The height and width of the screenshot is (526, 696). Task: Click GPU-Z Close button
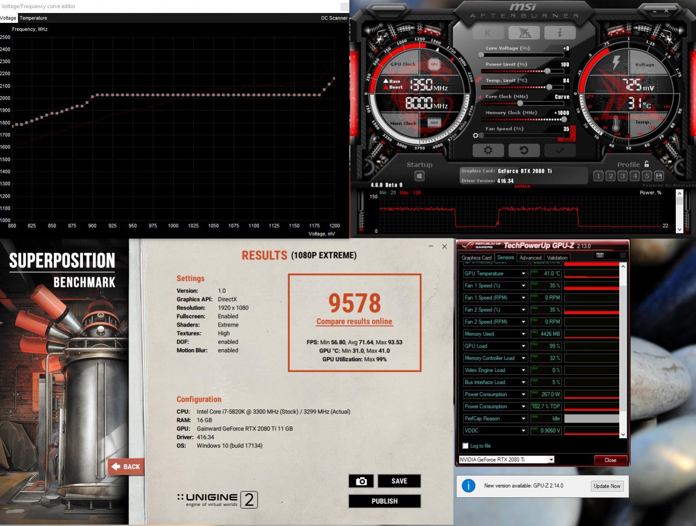click(610, 460)
